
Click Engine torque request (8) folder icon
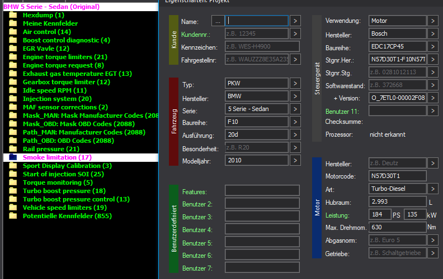coord(13,65)
